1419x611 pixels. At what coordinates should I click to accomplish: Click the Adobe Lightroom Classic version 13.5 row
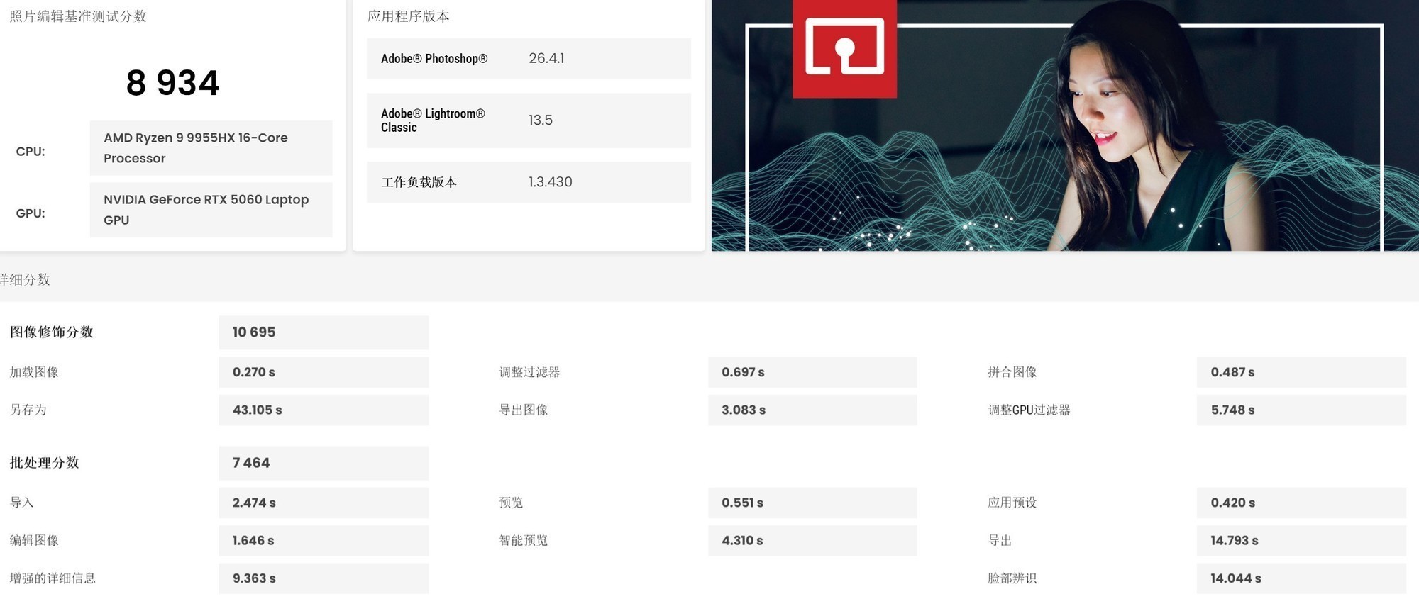click(529, 120)
